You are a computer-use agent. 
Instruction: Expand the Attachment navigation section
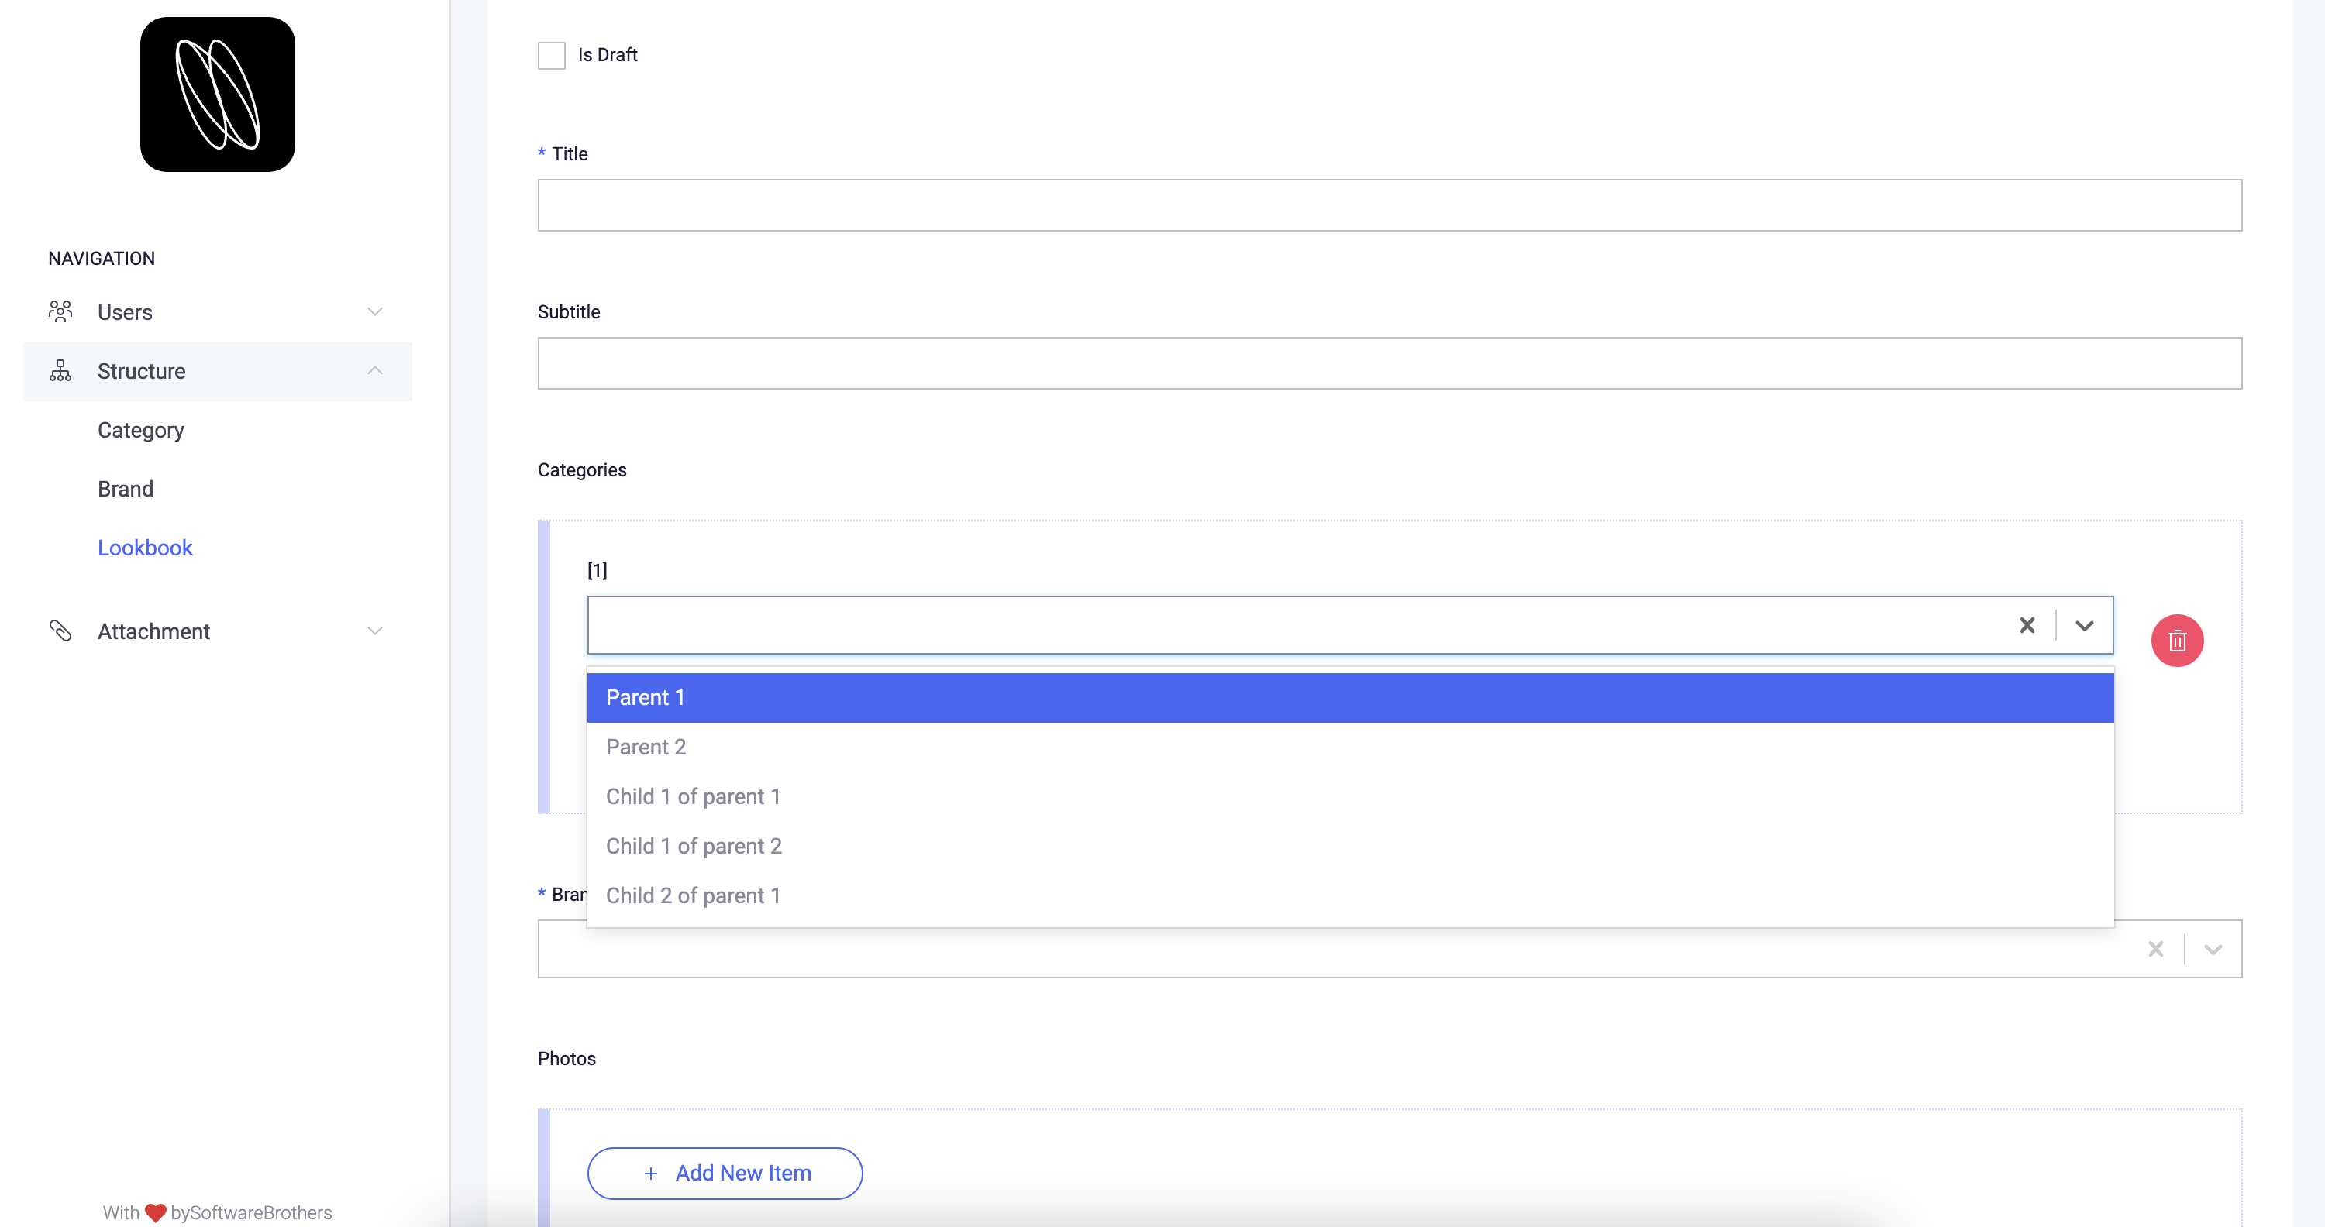374,631
